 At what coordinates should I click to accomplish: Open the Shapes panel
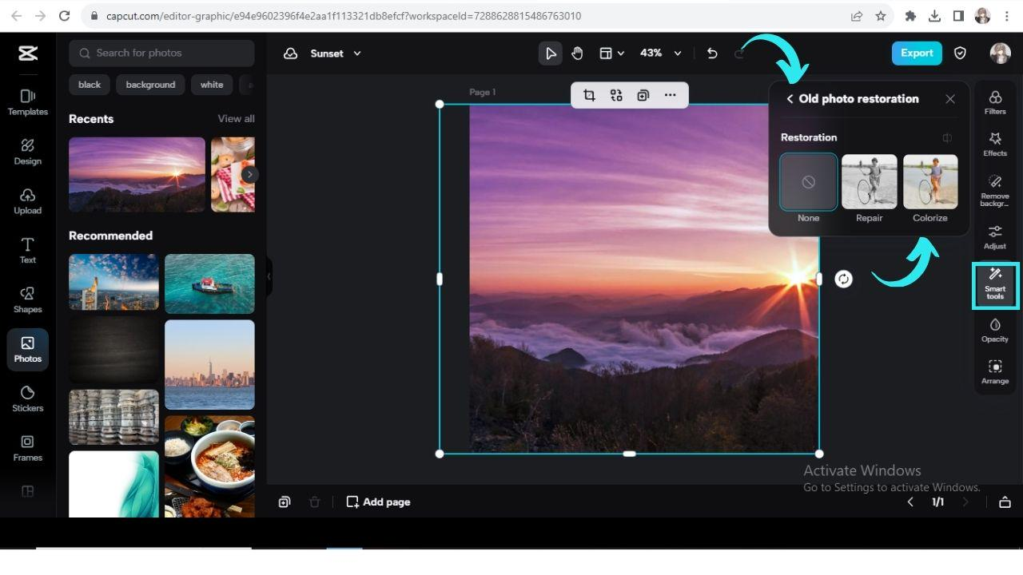tap(27, 300)
